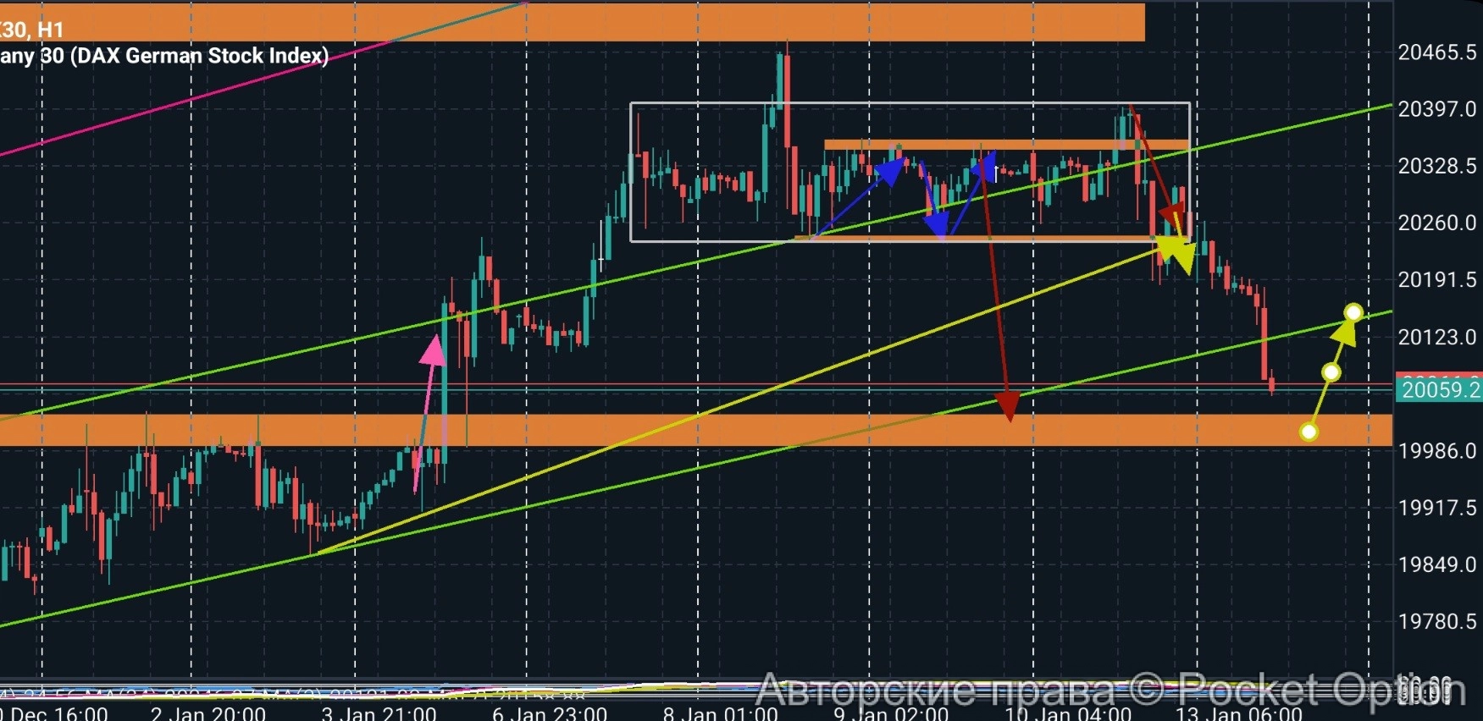This screenshot has width=1483, height=721.
Task: Click the 6 Jan 23:00 time label
Action: click(x=550, y=713)
